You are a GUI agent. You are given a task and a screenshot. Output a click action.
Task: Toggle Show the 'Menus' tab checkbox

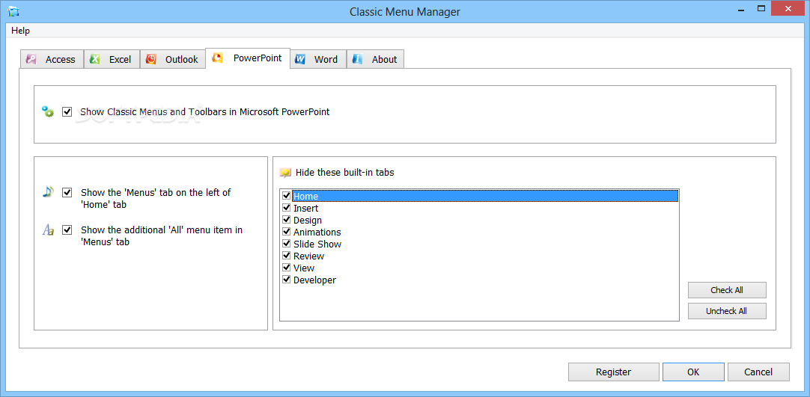[x=67, y=192]
